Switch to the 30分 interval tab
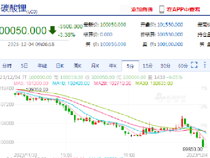 [x=165, y=66]
